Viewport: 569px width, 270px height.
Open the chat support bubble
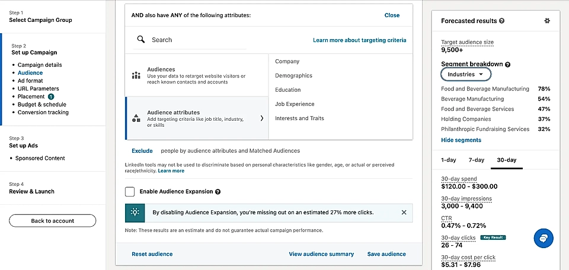pos(544,238)
